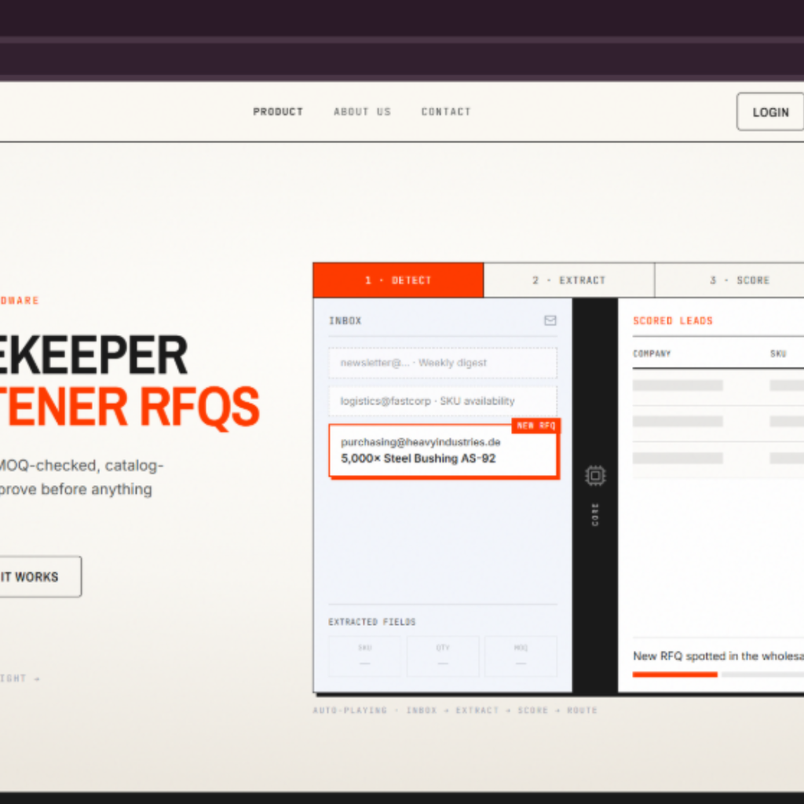
Task: Click the AUTO-PLAYING caption below demo
Action: pos(455,710)
